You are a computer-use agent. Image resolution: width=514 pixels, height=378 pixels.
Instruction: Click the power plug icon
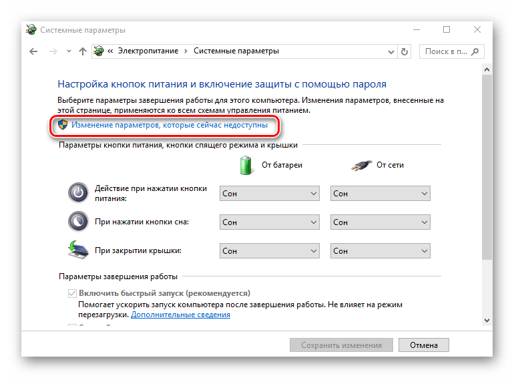click(362, 166)
